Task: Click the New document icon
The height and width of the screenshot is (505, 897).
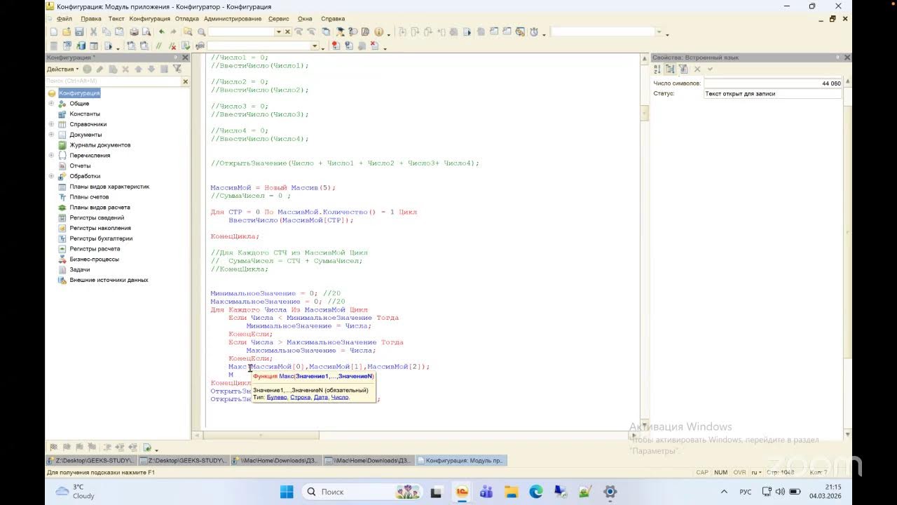Action: click(x=53, y=32)
